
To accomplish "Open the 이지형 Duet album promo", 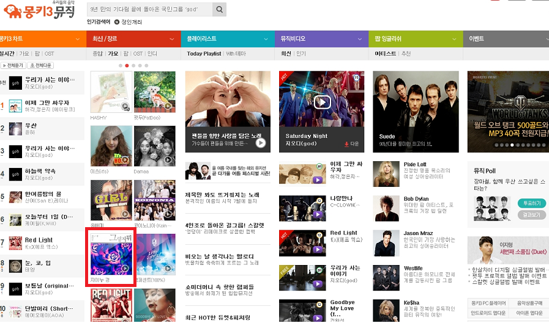I will click(508, 251).
